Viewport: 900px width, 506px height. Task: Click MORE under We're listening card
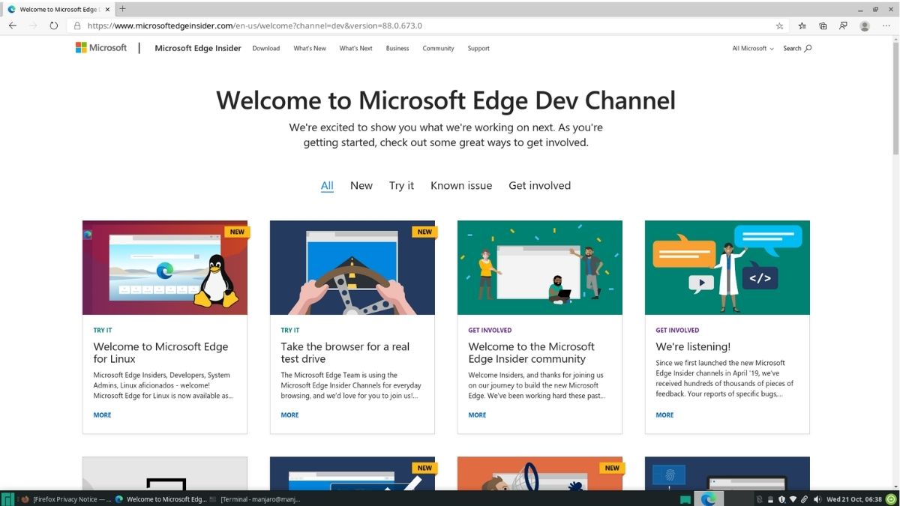(x=664, y=415)
